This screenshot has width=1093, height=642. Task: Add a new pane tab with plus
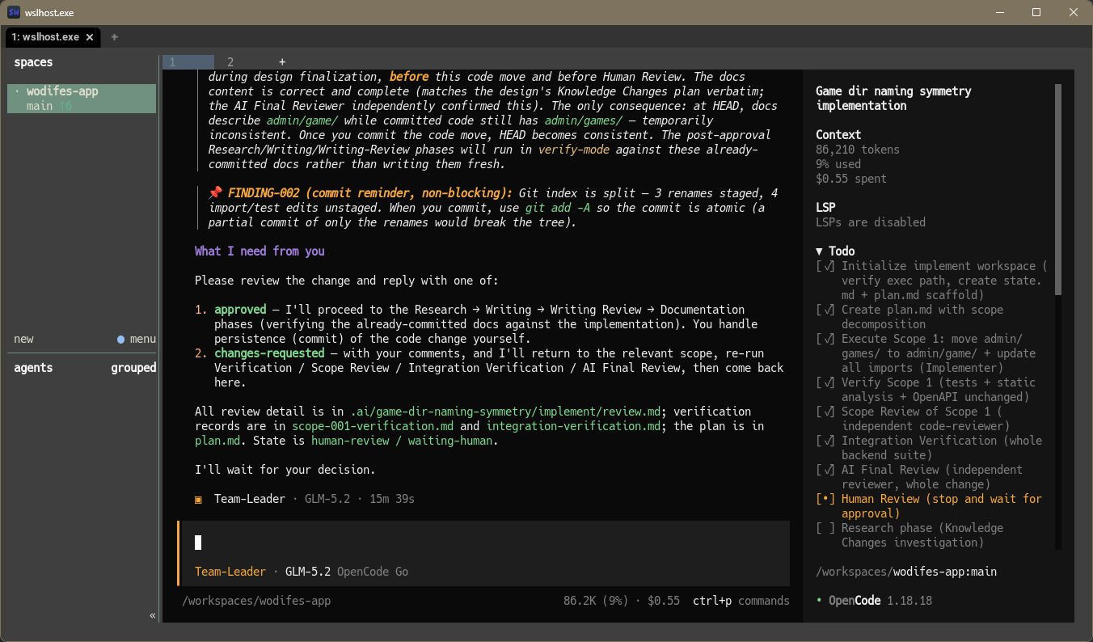[282, 62]
